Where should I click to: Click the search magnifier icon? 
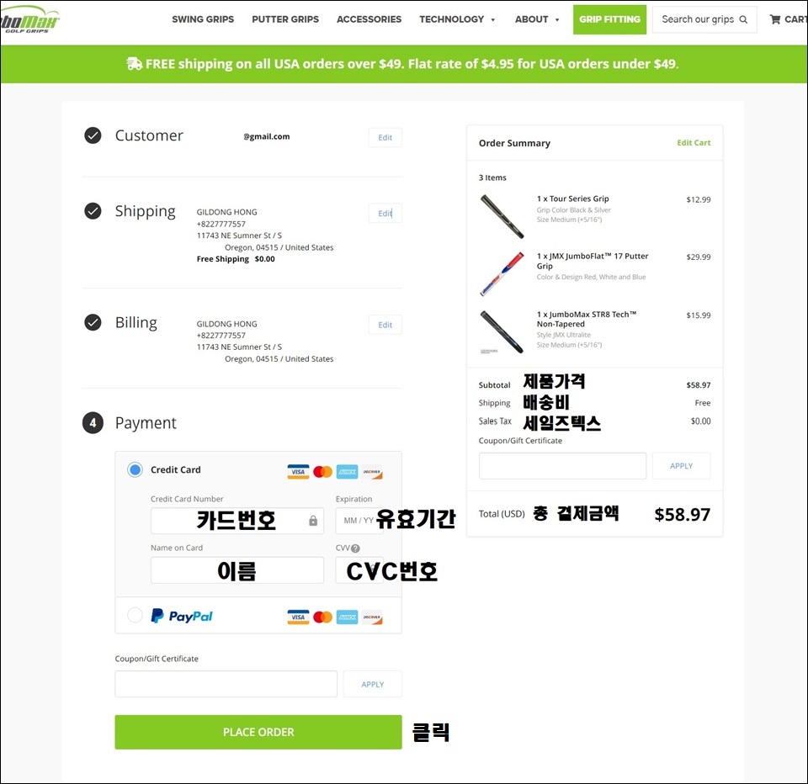(x=743, y=19)
